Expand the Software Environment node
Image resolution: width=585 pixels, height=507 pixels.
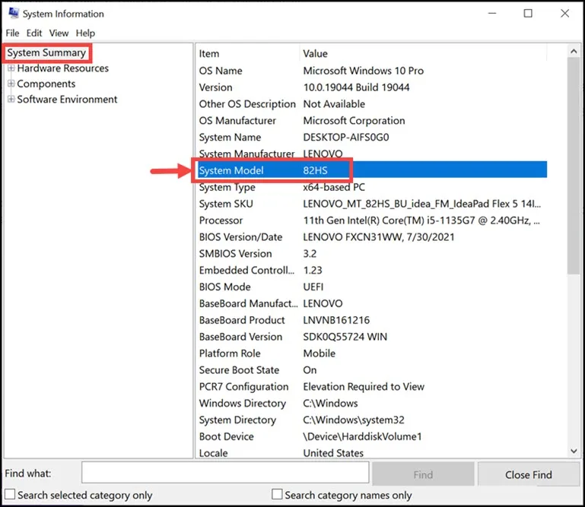[x=11, y=99]
